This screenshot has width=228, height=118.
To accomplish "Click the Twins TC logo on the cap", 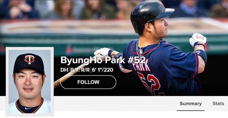I will pyautogui.click(x=29, y=60).
